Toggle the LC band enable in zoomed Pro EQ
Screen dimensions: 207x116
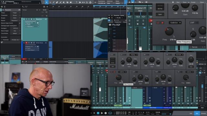coord(162,23)
